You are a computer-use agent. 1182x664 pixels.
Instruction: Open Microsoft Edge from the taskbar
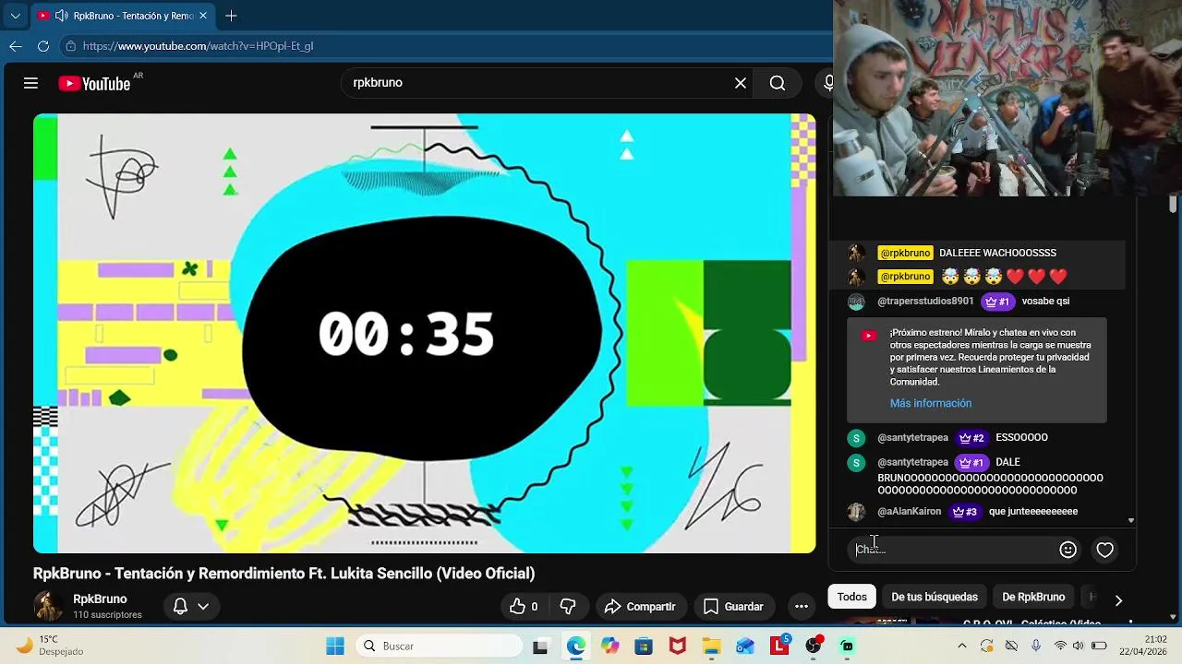(x=575, y=646)
